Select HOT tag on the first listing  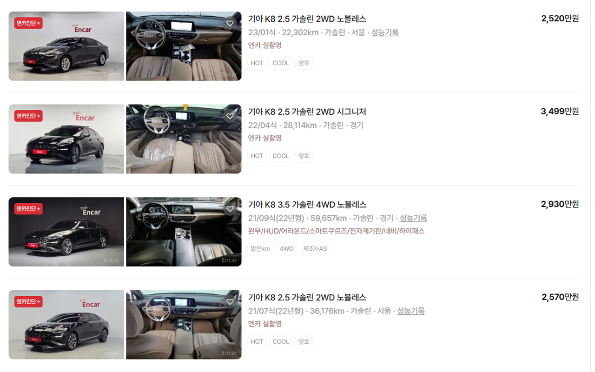(257, 63)
